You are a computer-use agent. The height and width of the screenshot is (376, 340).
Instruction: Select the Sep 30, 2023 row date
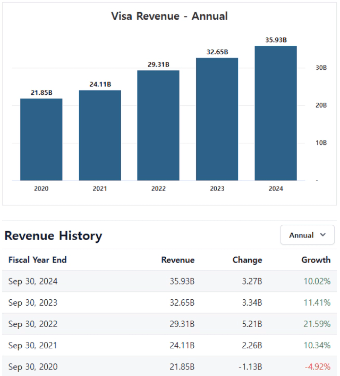(x=33, y=303)
